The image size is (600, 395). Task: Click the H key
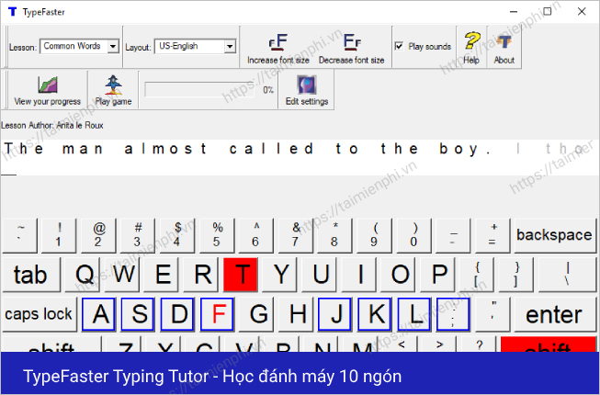(296, 314)
